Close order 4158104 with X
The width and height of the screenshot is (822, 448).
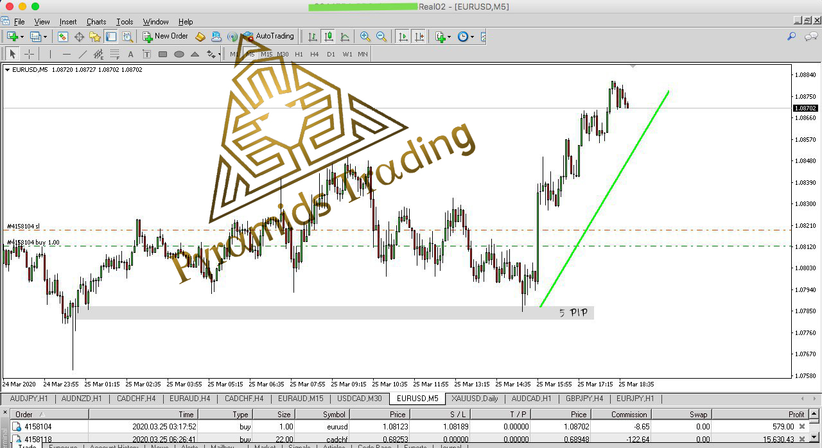pyautogui.click(x=801, y=426)
